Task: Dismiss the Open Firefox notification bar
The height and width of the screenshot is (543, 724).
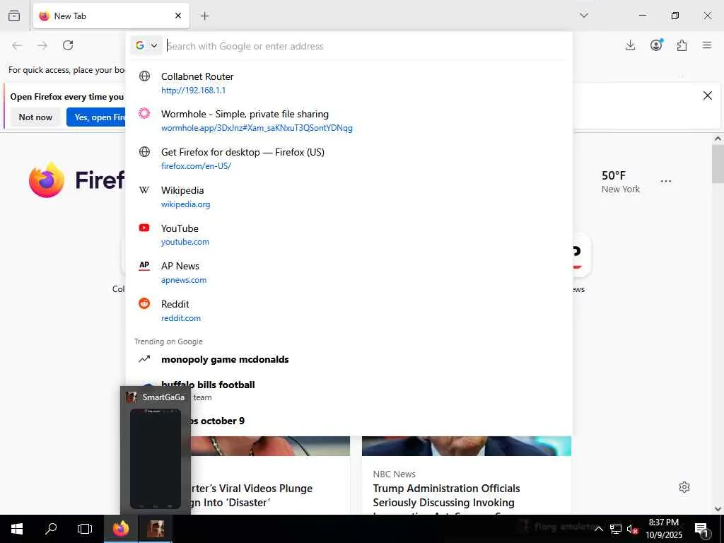Action: tap(707, 95)
